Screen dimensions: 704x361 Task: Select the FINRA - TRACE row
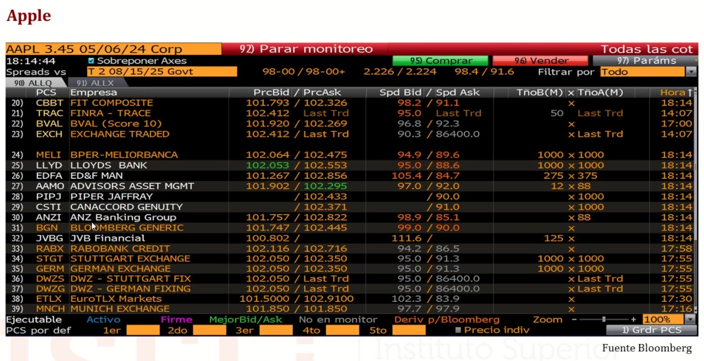[350, 113]
